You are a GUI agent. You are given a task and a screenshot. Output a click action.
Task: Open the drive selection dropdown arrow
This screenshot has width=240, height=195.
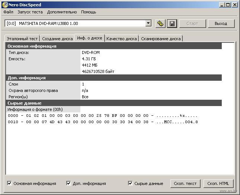tap(148, 23)
